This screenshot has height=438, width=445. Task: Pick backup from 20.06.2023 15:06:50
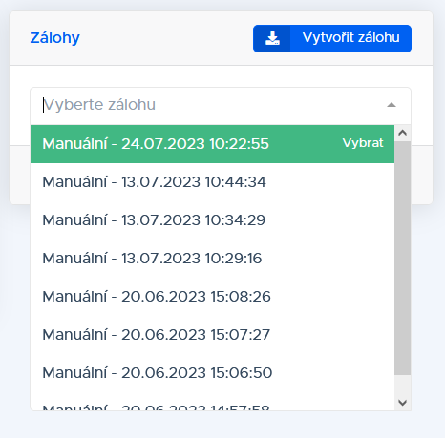(212, 373)
